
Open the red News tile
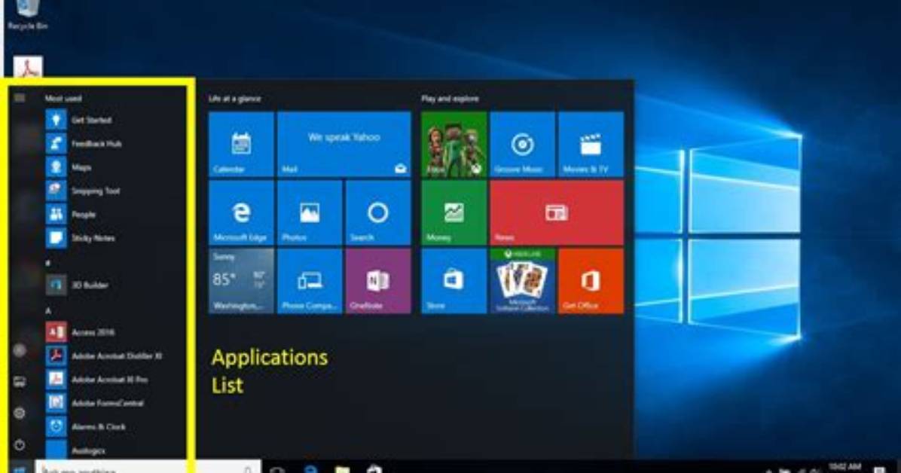pyautogui.click(x=557, y=212)
